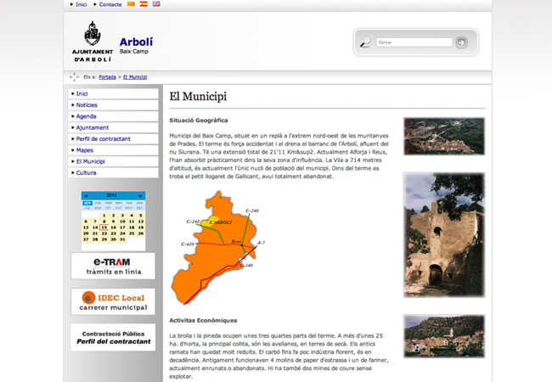
Task: Select OCT month in the calendar
Action: [x=118, y=208]
